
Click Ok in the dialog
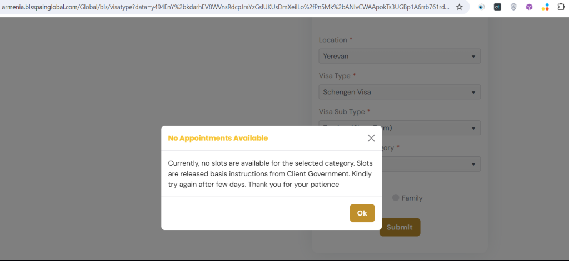(x=362, y=213)
